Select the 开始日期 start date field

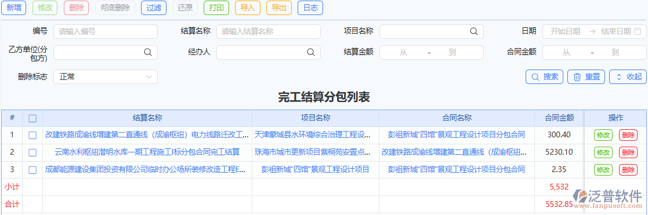[566, 31]
